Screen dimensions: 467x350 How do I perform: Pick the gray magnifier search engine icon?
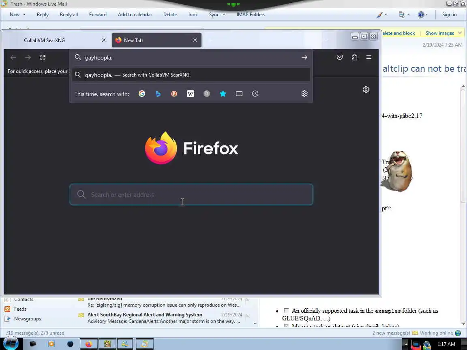[x=207, y=94]
